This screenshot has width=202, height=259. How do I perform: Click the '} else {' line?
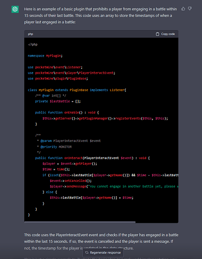pos(50,192)
